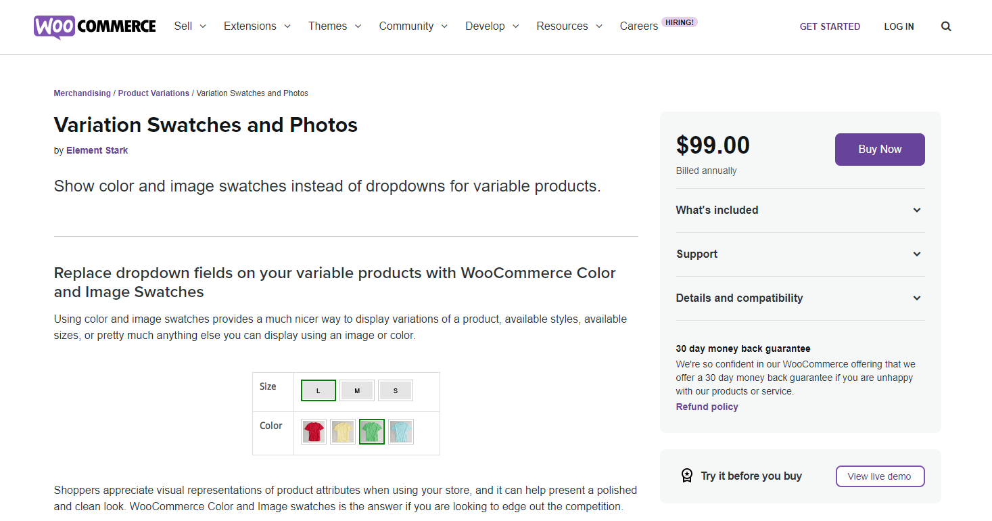992x521 pixels.
Task: Select the red t-shirt swatch
Action: (314, 432)
